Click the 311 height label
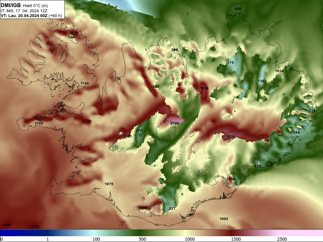The width and height of the screenshot is (323, 242). 140,130
